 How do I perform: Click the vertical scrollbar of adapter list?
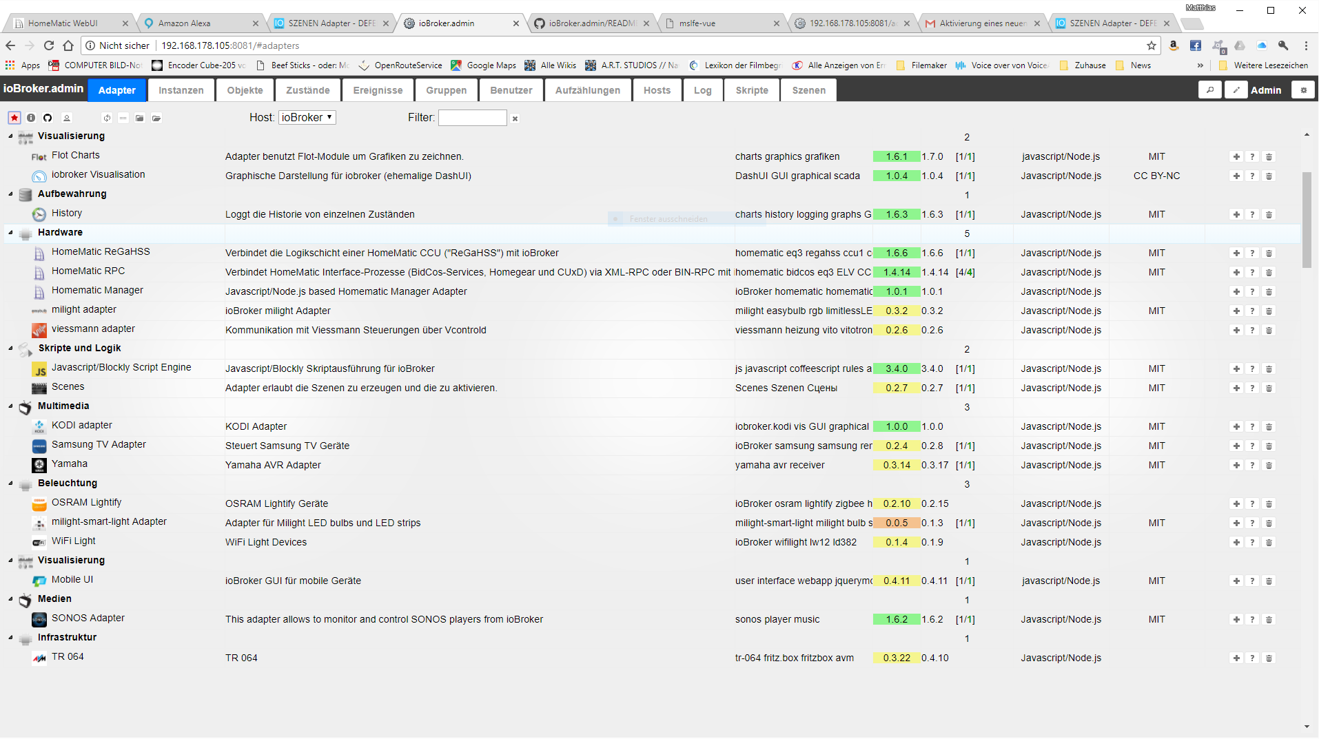click(x=1307, y=220)
